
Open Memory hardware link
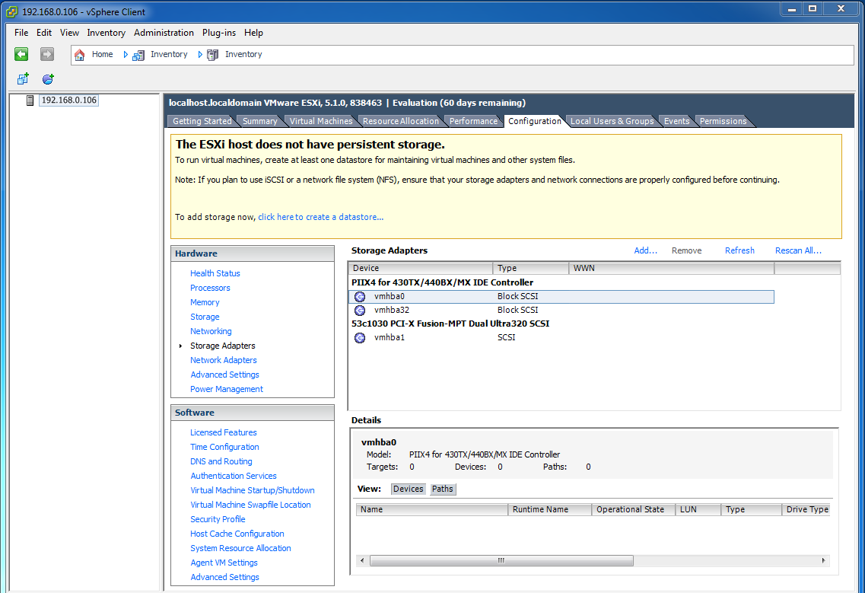click(205, 302)
